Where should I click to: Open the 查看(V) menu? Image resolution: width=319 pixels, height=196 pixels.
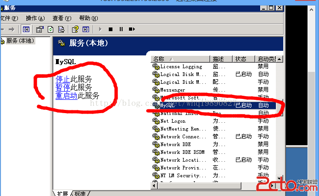pos(62,18)
